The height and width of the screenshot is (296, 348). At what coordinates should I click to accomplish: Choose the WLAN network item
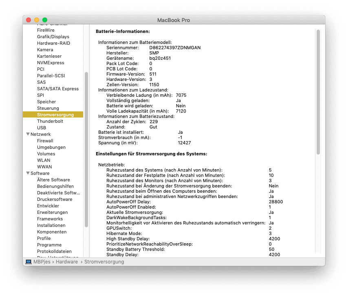(x=44, y=160)
